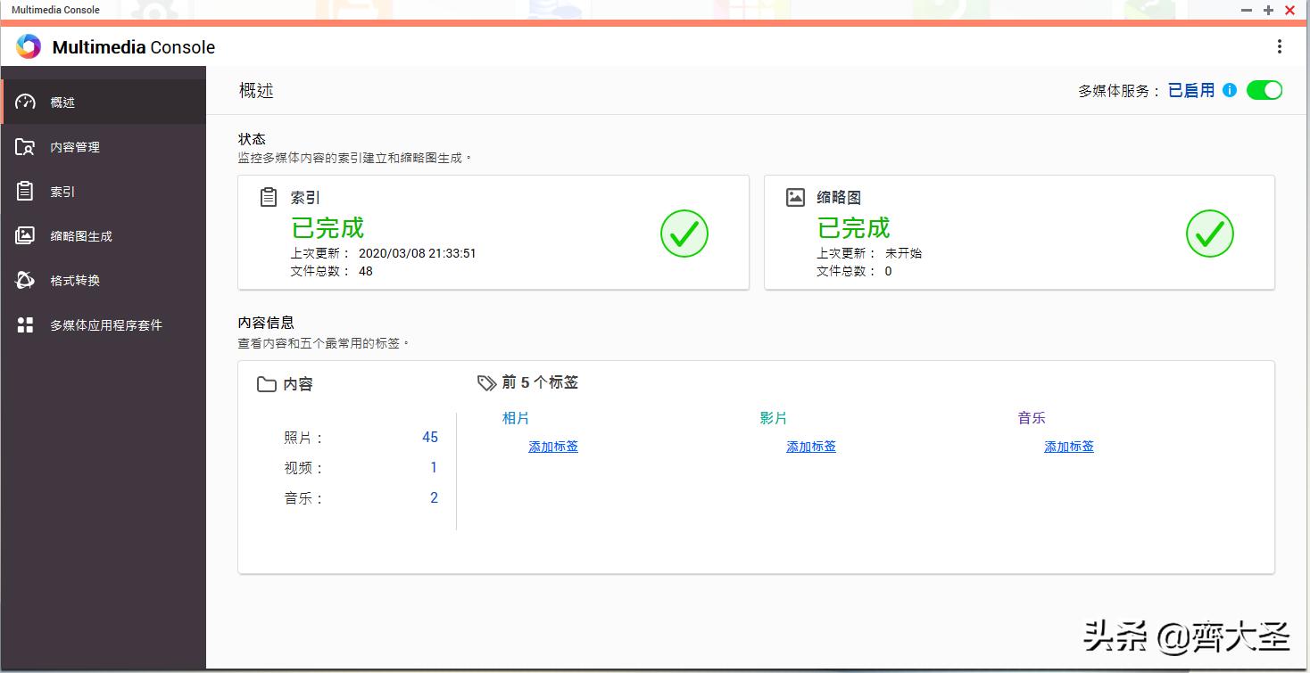The image size is (1310, 673).
Task: Click 添加标签 under 相片
Action: 552,447
